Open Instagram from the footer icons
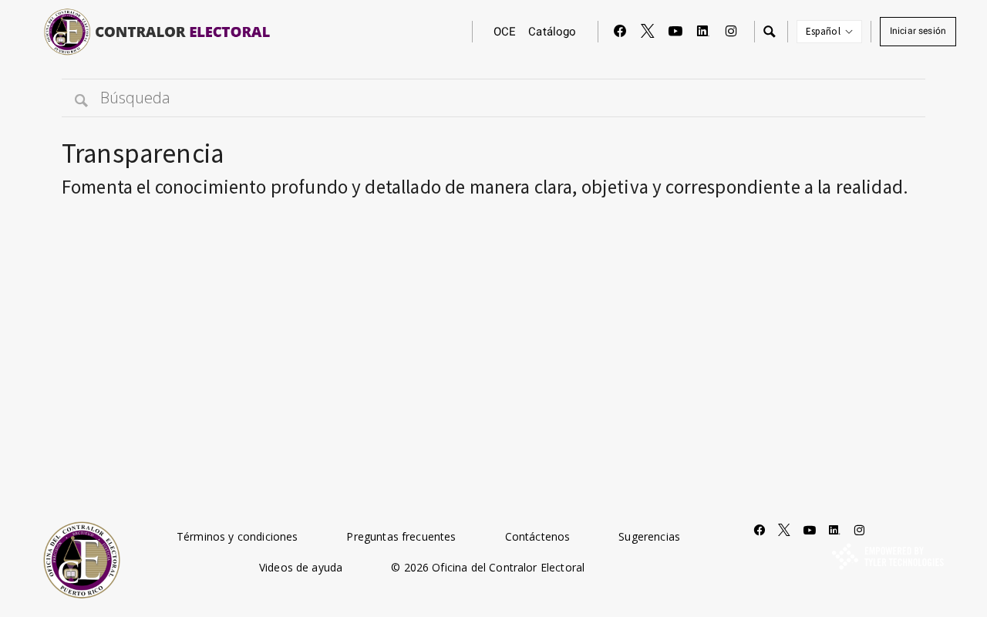The height and width of the screenshot is (617, 987). (x=860, y=530)
